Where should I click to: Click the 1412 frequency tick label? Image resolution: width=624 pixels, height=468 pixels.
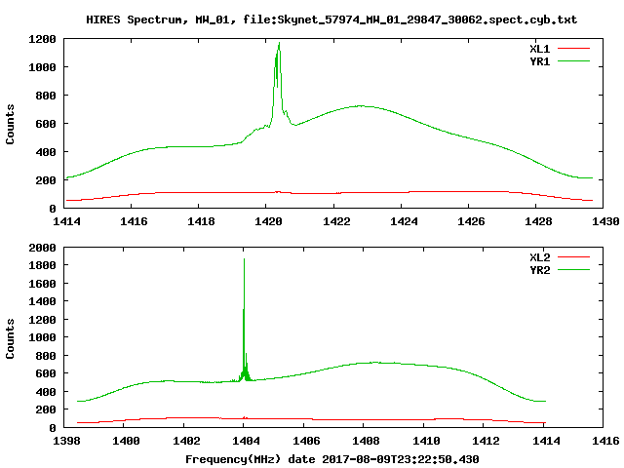tap(486, 441)
